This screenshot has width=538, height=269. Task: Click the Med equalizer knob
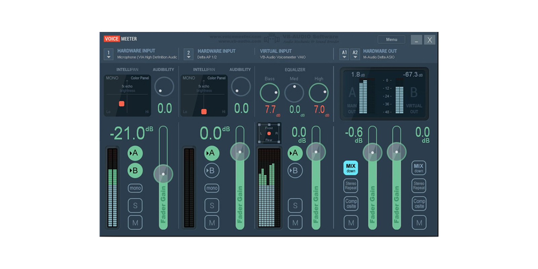click(294, 93)
